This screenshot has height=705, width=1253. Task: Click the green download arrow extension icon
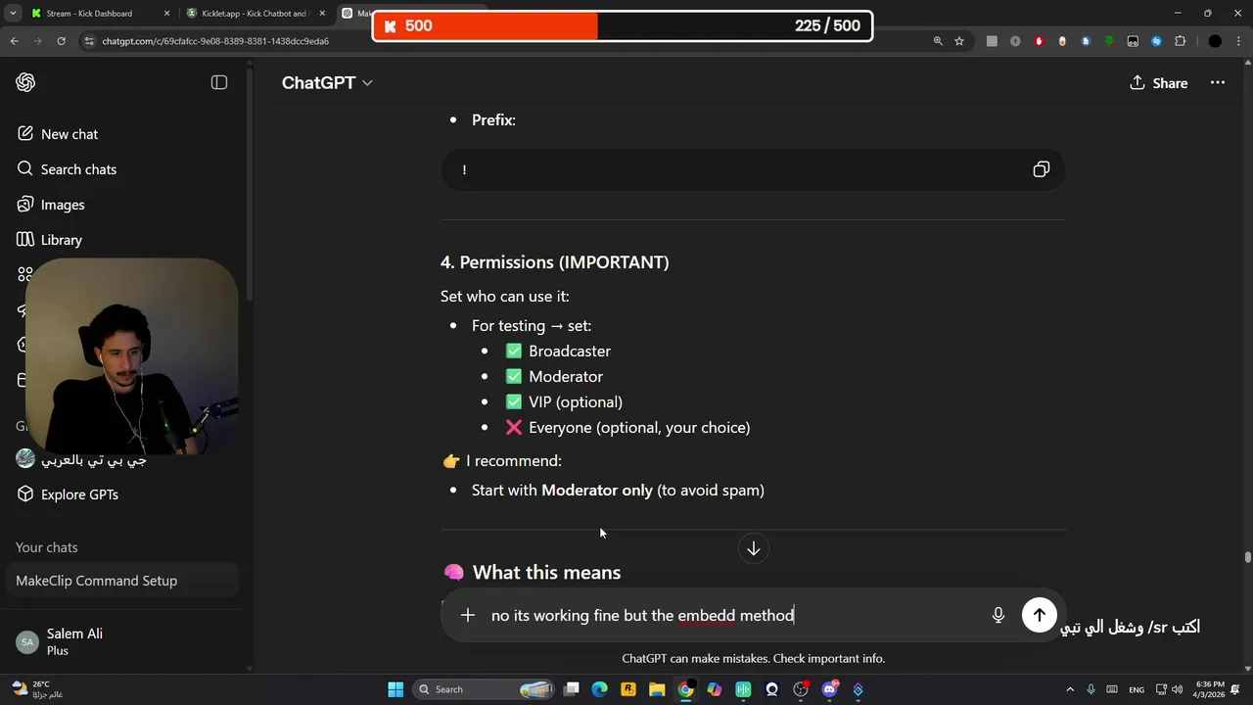1109,41
